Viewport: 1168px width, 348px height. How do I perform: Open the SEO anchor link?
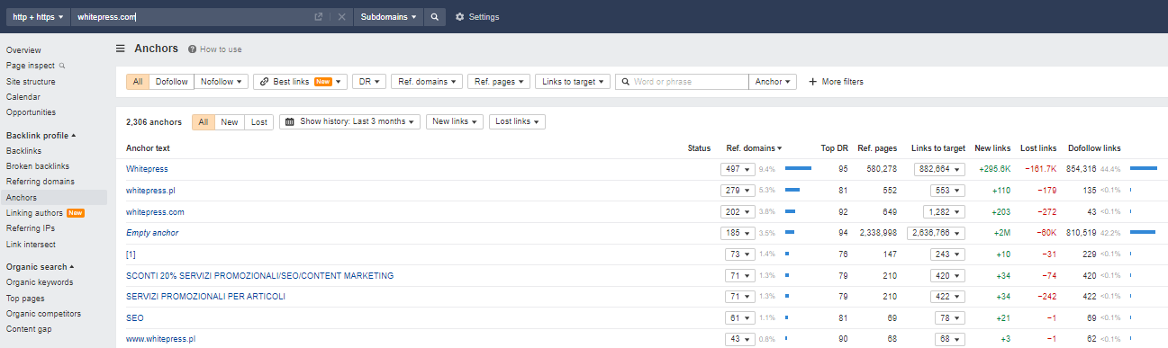(x=135, y=318)
